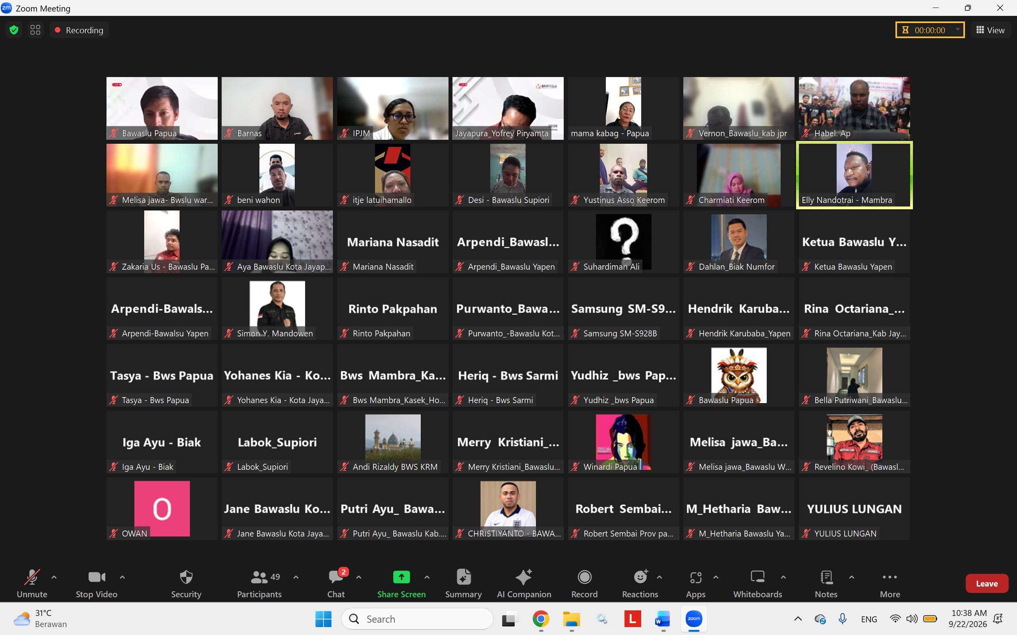Open the Chat panel with 2 unread
The image size is (1017, 635).
point(336,583)
